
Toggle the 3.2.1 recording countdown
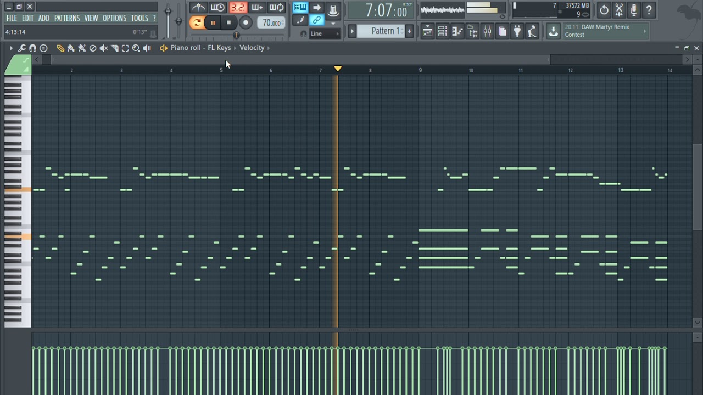click(237, 8)
